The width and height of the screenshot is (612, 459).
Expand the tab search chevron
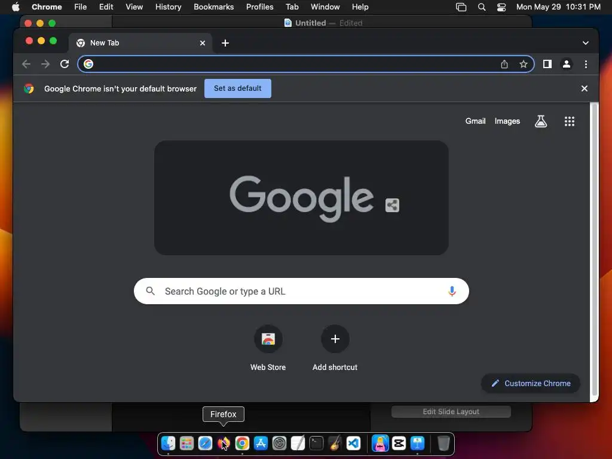tap(586, 43)
